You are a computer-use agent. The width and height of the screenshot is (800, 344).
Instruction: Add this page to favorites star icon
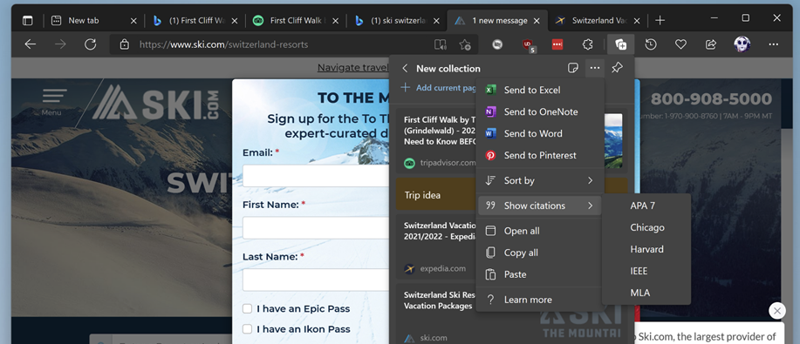pyautogui.click(x=464, y=44)
